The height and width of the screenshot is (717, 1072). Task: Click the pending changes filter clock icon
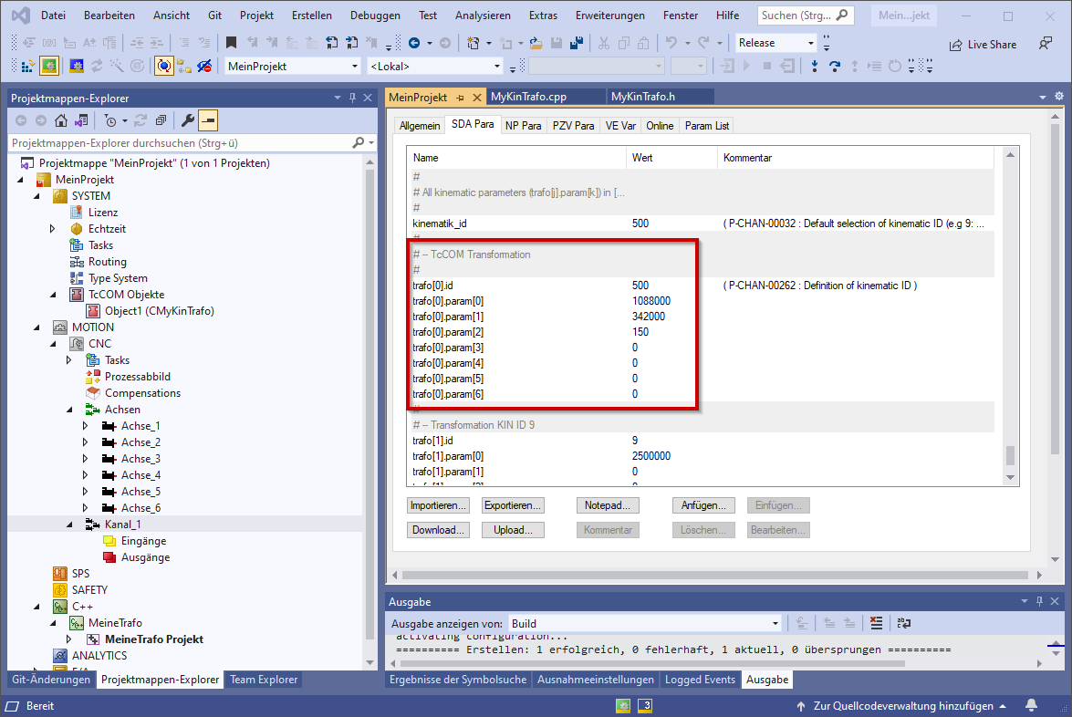tap(110, 121)
